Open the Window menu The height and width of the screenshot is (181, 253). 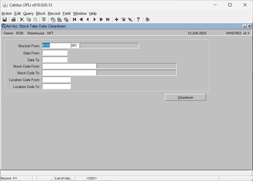coord(80,14)
